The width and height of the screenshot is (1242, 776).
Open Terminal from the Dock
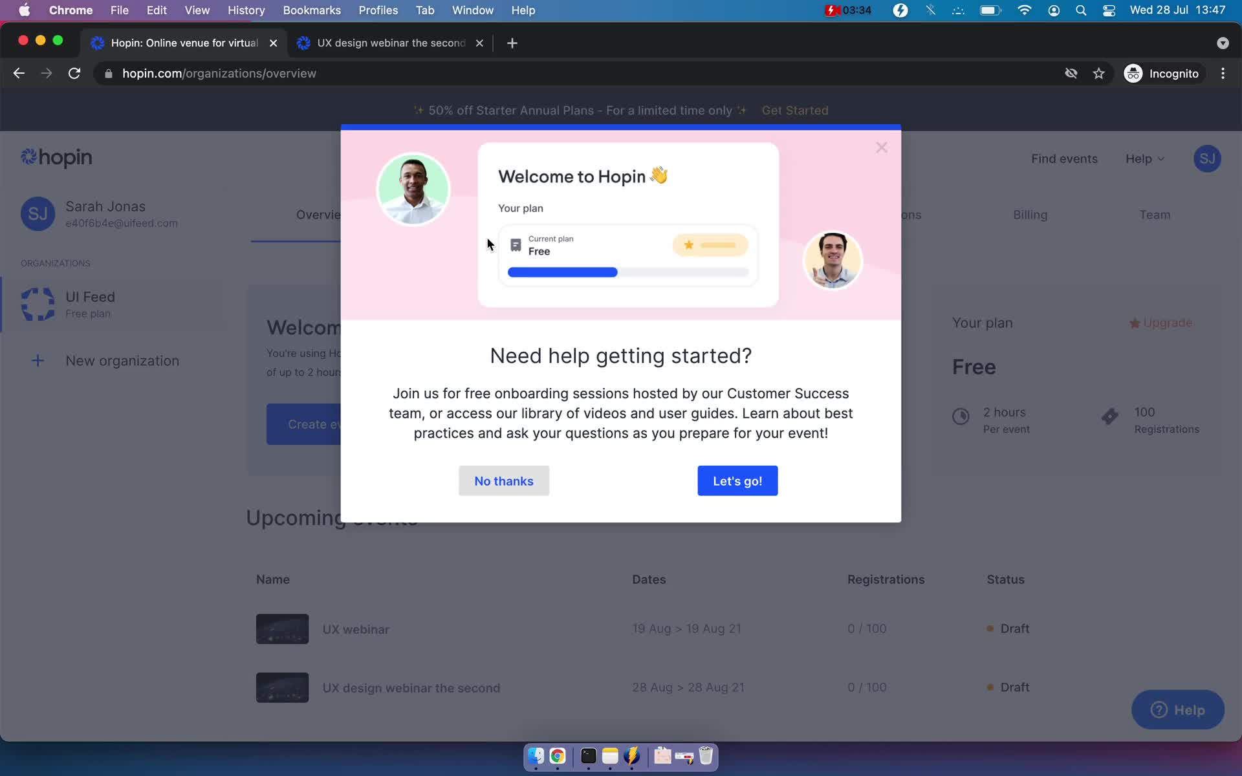tap(588, 755)
